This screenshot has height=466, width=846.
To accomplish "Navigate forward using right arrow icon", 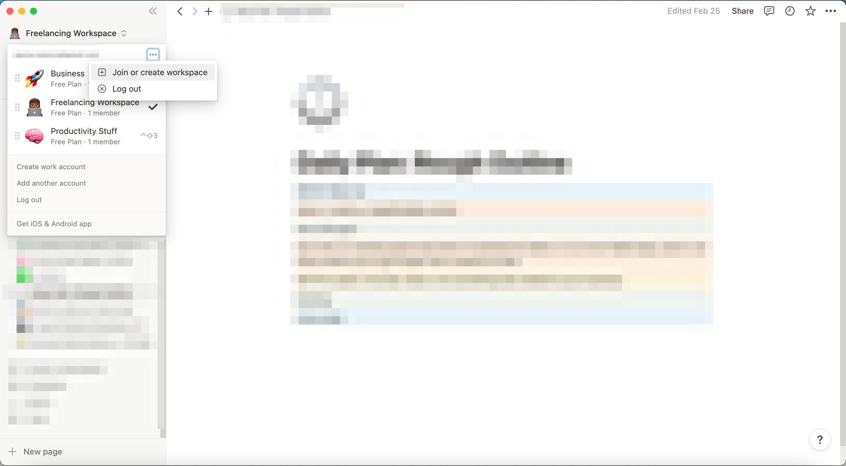I will tap(193, 10).
